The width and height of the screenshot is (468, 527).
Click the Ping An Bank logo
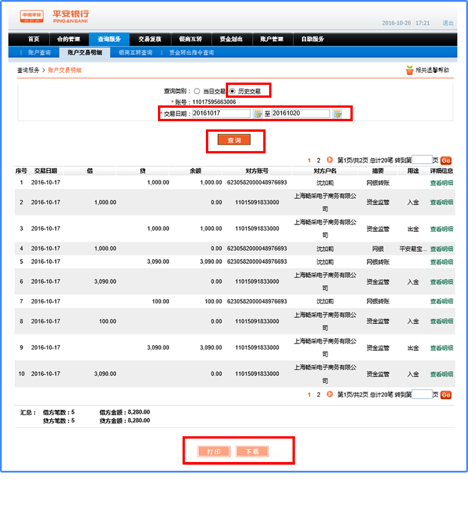point(48,16)
